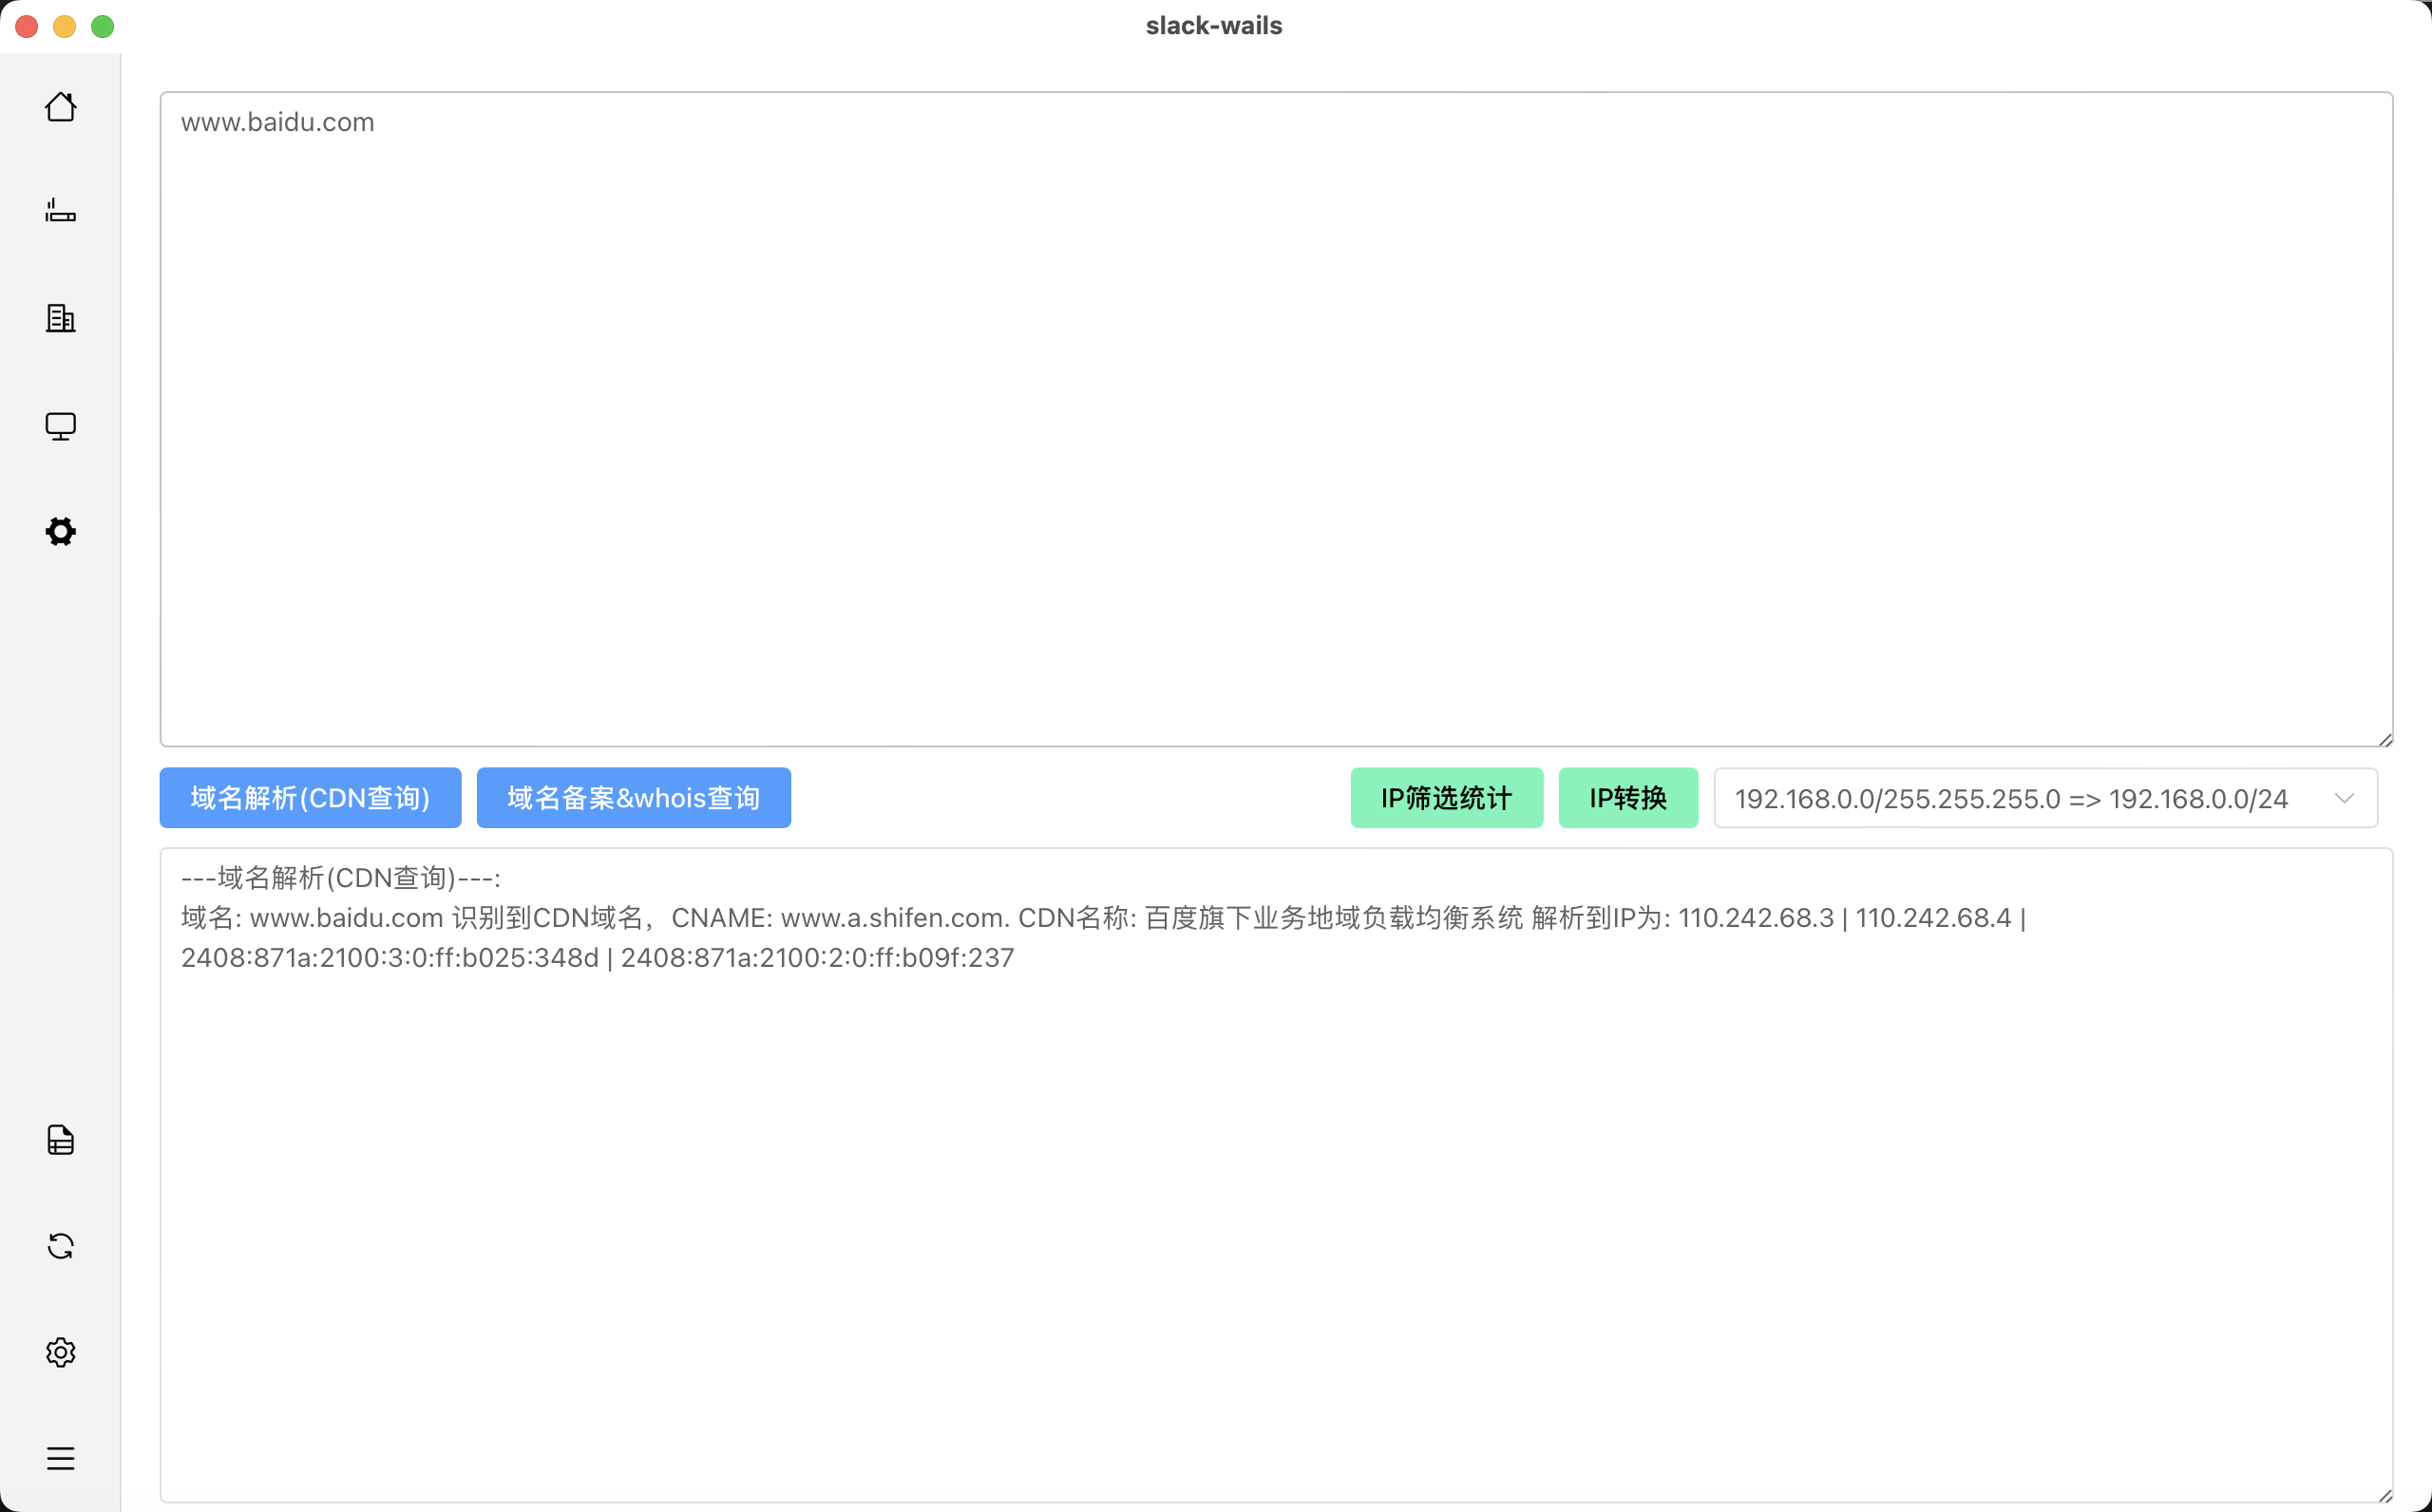Select the monitor icon in sidebar
This screenshot has height=1512, width=2432.
pyautogui.click(x=60, y=426)
